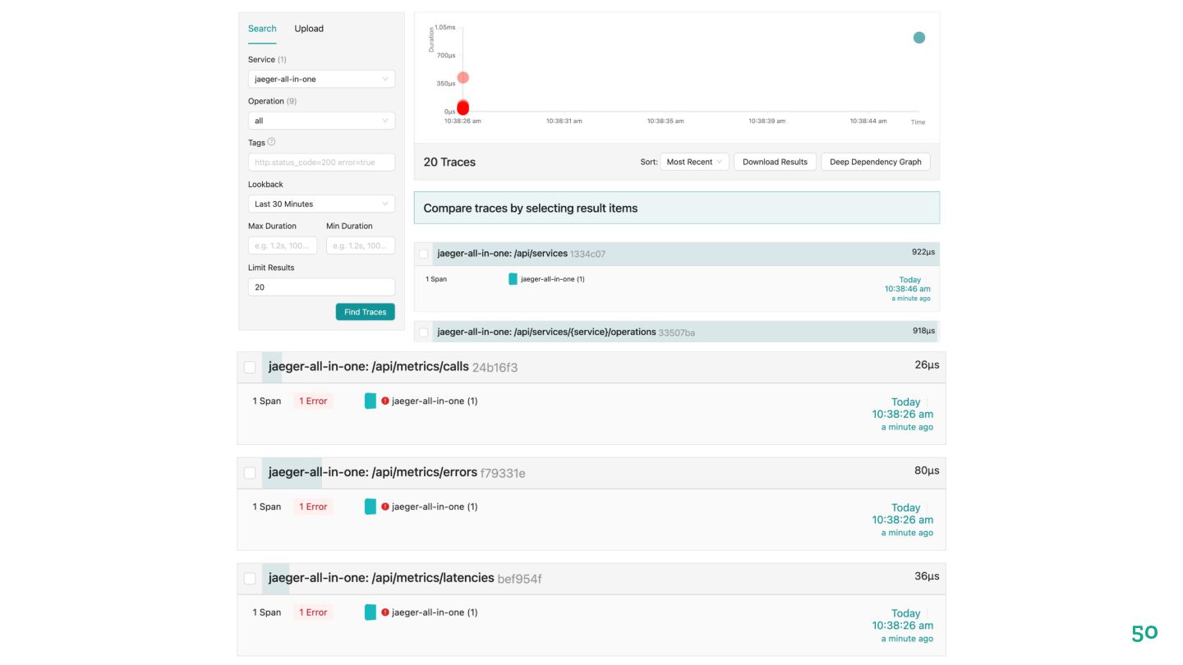Click the error icon in /api/metrics/latencies row
The width and height of the screenshot is (1183, 665).
click(385, 612)
